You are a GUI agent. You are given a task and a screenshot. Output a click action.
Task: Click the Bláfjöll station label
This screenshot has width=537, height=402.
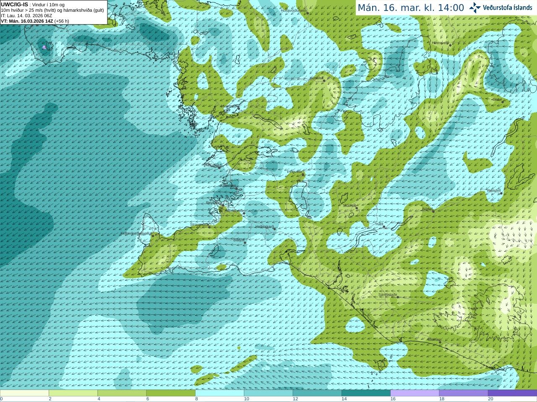(238, 240)
